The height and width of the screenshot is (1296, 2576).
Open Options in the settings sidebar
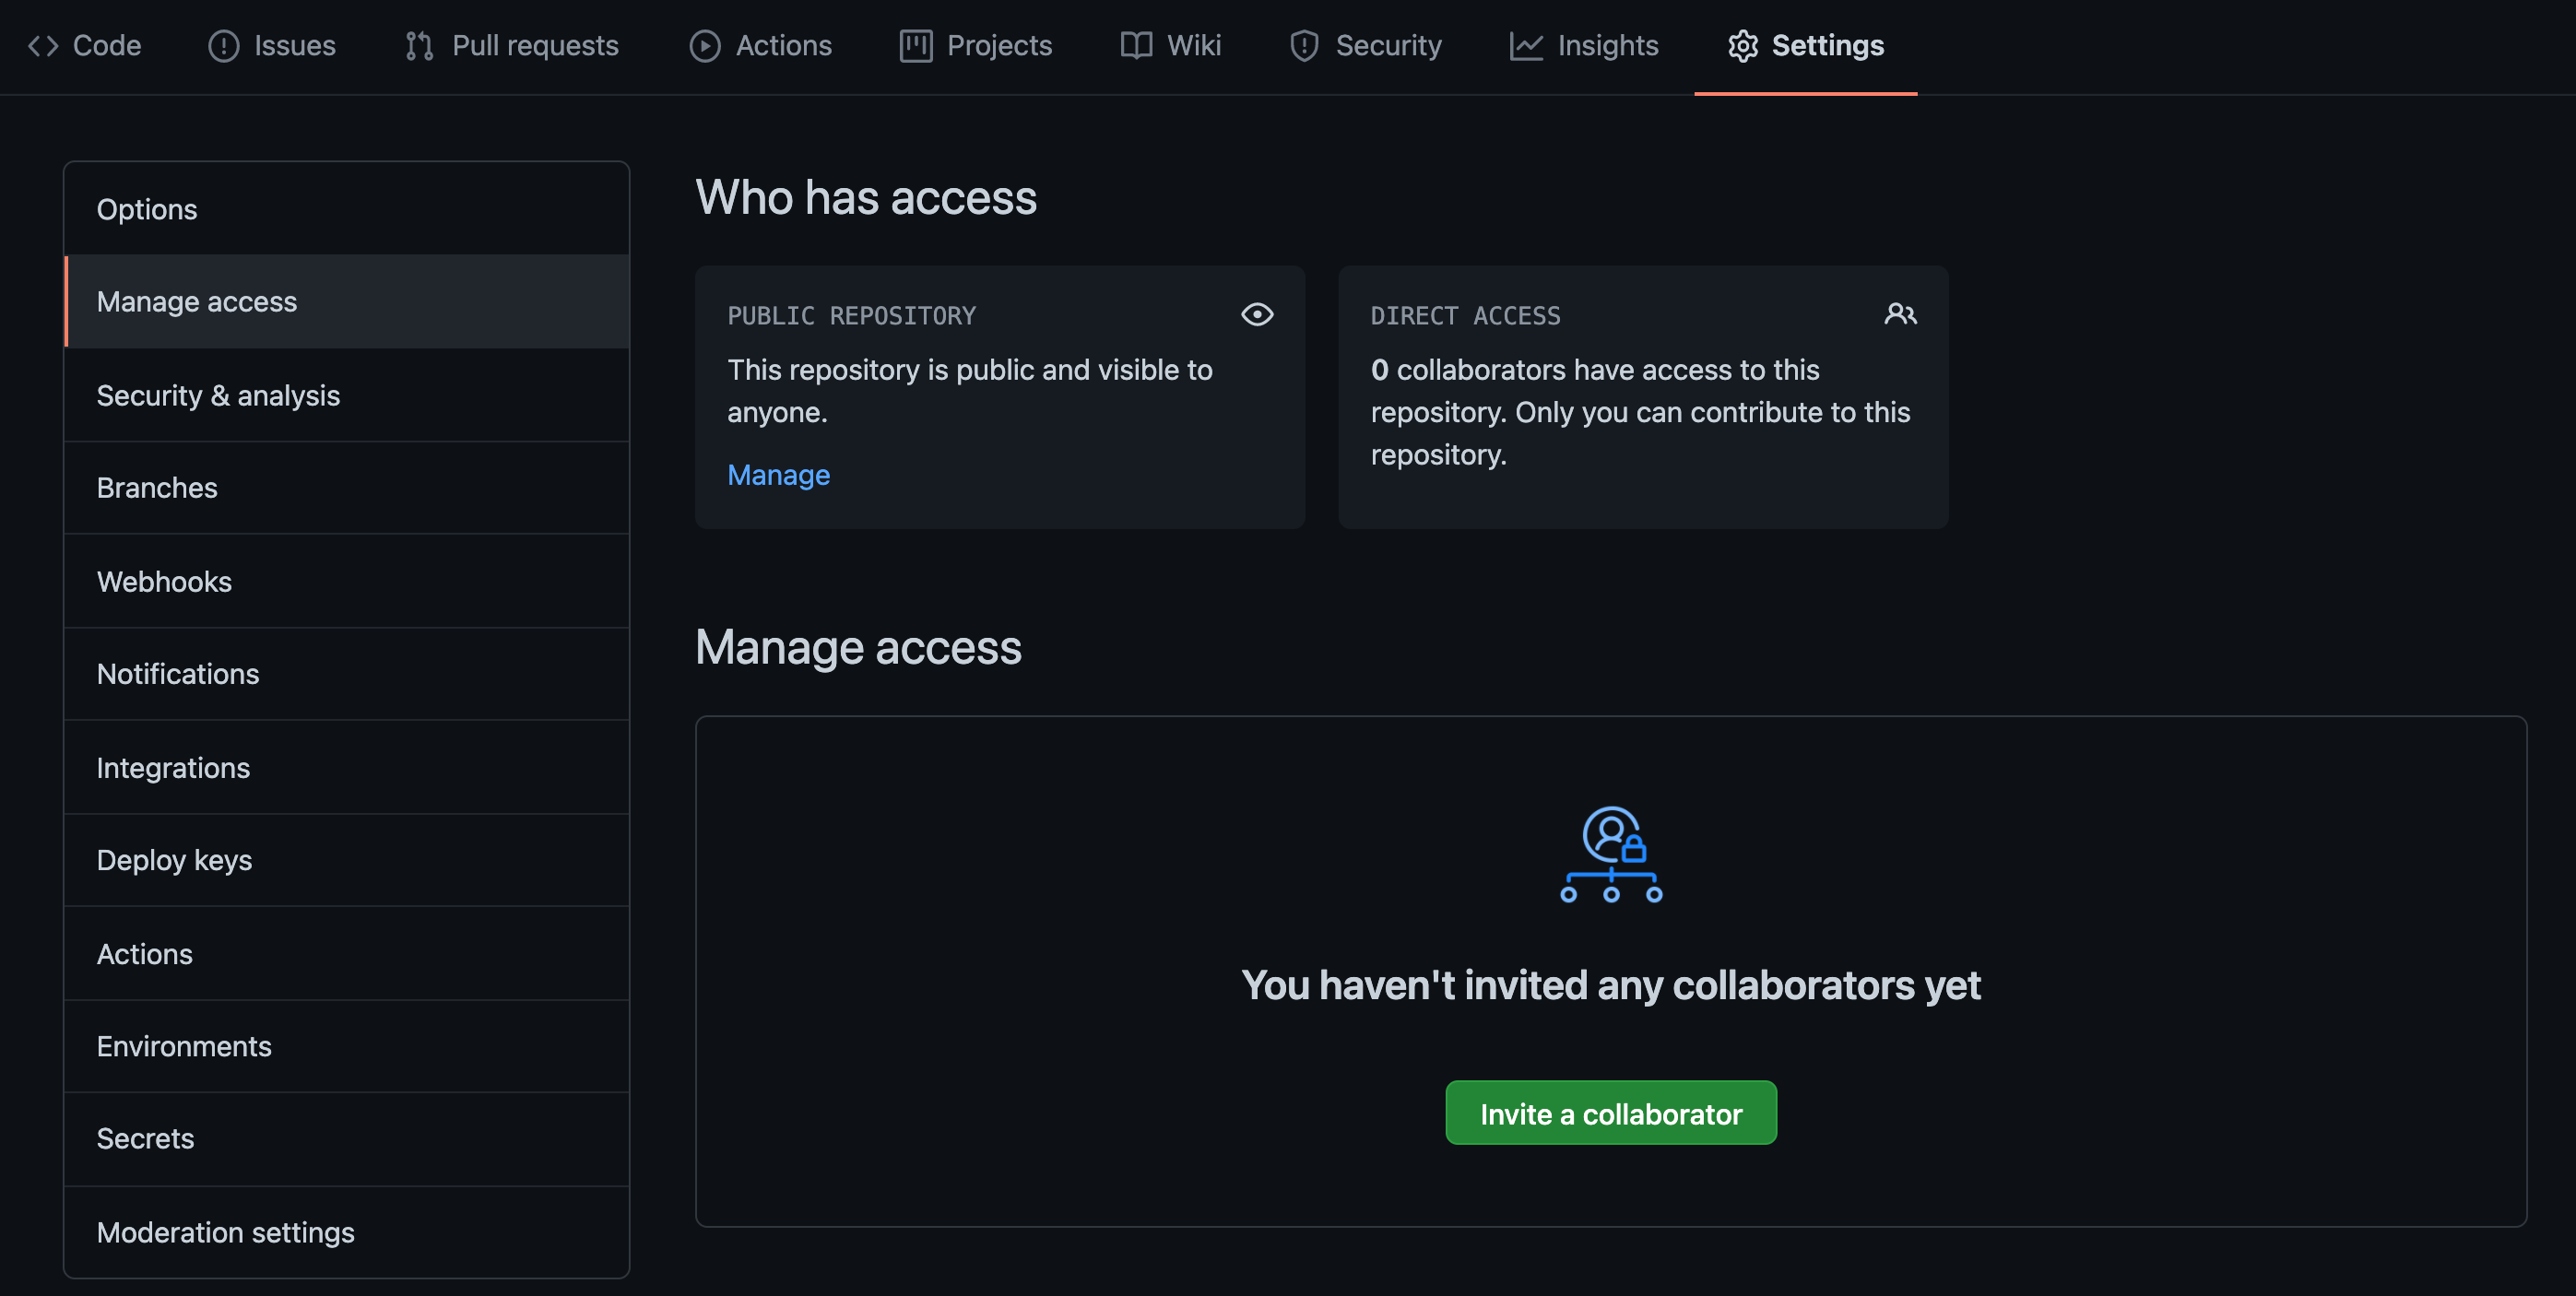(147, 209)
